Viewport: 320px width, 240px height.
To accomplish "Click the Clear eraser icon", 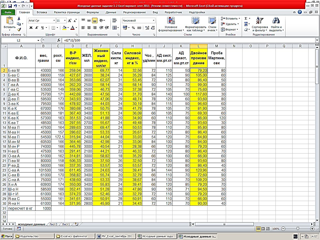I will tap(246, 29).
